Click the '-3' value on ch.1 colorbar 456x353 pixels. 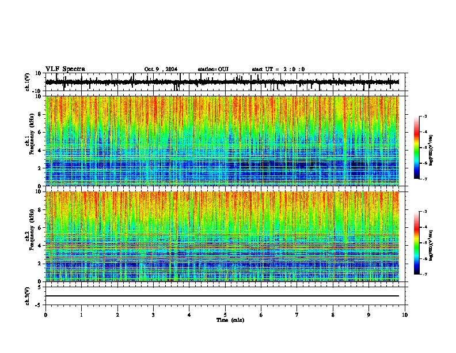click(x=424, y=116)
